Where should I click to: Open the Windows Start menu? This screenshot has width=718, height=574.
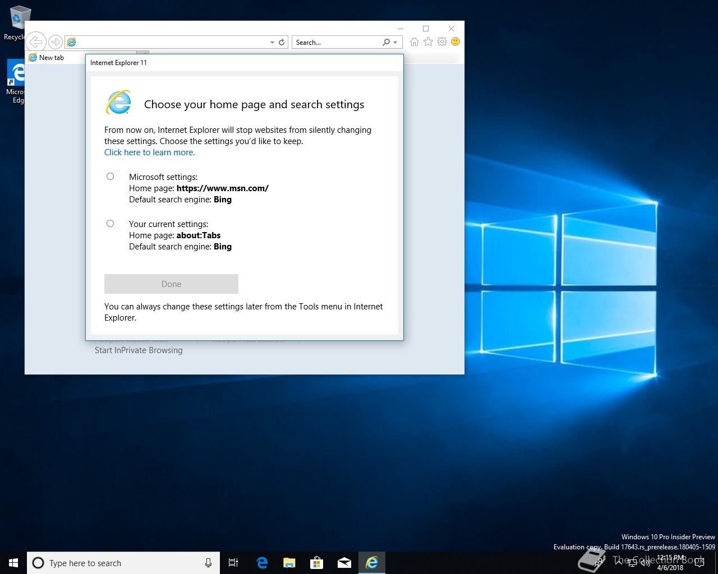tap(13, 563)
